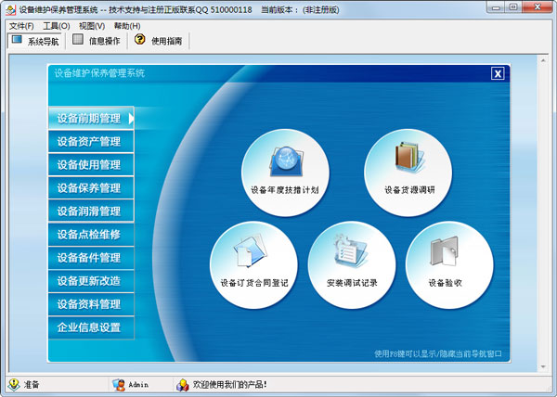Click the Admin user icon in status bar

coord(119,385)
